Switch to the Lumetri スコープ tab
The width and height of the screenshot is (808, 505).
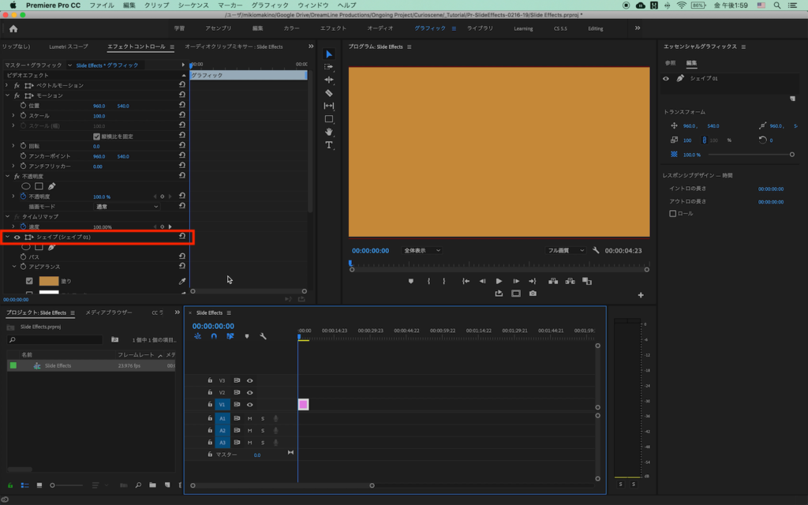tap(69, 47)
